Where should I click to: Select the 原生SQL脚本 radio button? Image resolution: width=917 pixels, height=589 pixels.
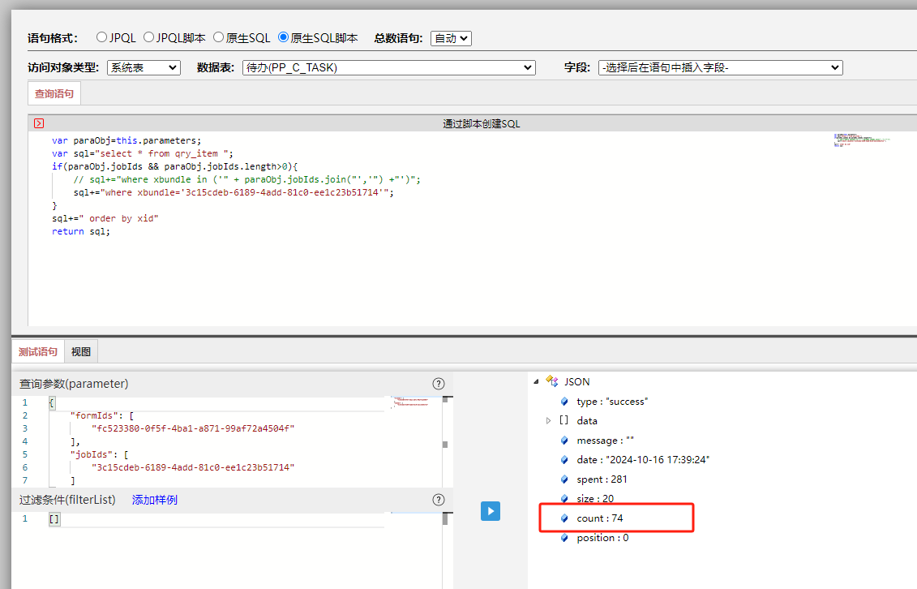click(284, 37)
